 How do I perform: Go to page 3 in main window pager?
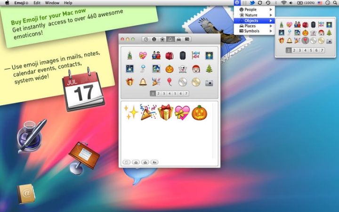(x=164, y=94)
